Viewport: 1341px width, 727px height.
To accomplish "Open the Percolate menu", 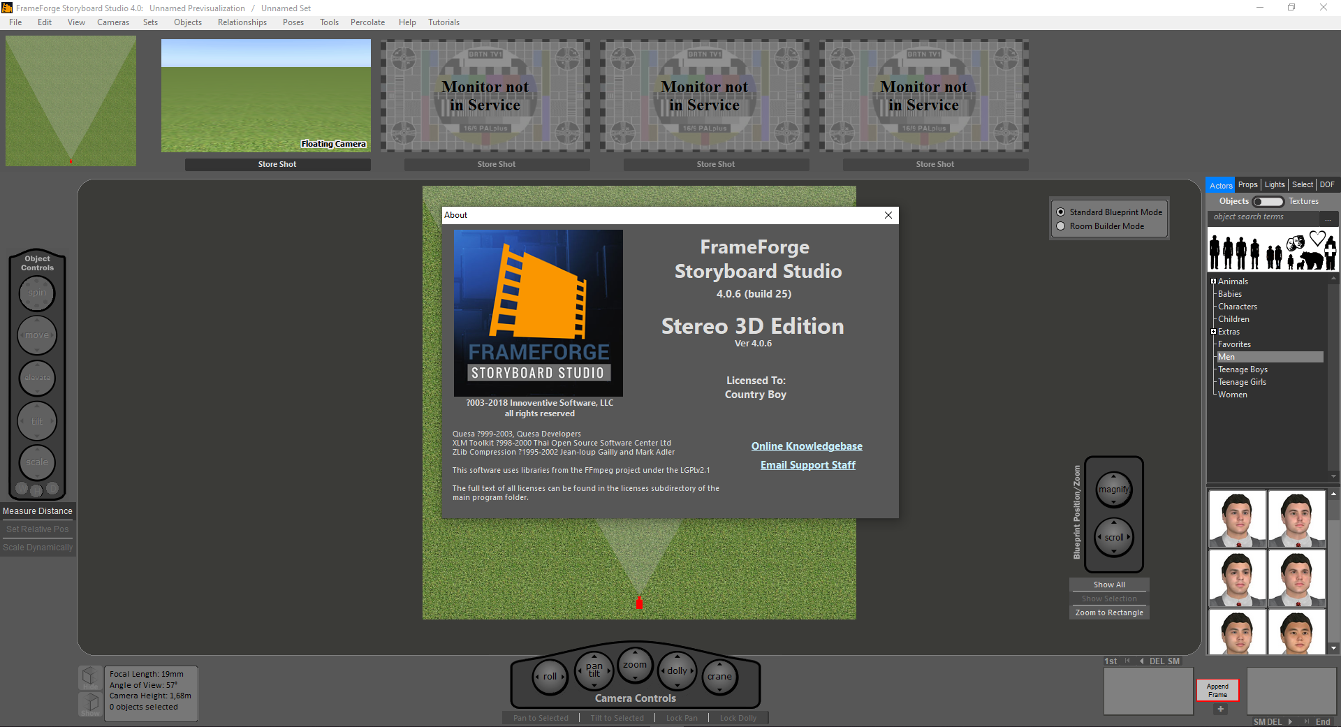I will point(368,22).
